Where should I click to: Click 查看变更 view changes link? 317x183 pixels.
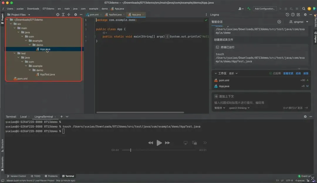[x=288, y=73]
